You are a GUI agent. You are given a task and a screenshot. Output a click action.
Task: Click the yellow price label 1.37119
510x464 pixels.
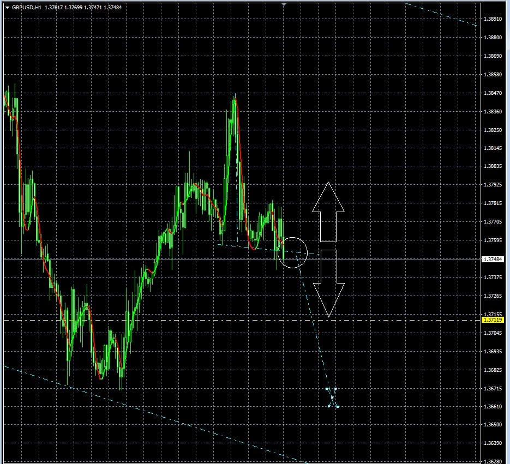(493, 320)
